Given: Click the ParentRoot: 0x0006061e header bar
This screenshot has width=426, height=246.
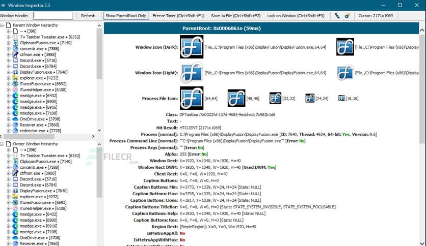Looking at the screenshot, I should (261, 28).
